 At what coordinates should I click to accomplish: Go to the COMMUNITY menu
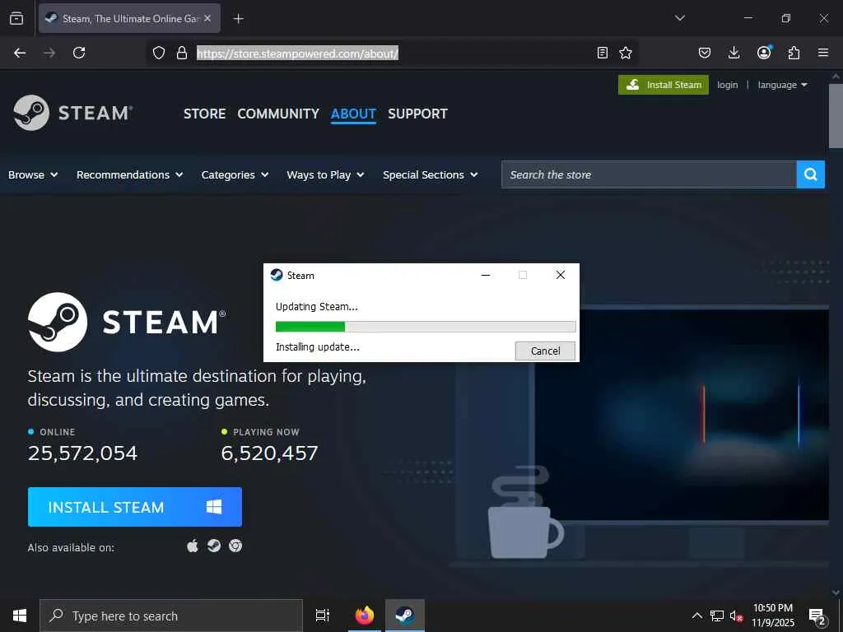[278, 114]
